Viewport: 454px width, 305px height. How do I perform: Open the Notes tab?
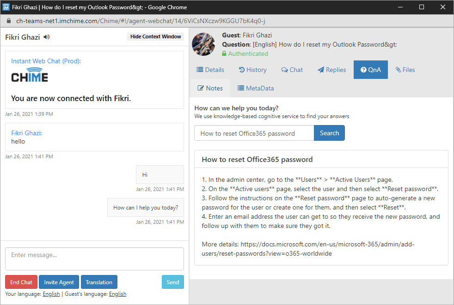[x=210, y=88]
